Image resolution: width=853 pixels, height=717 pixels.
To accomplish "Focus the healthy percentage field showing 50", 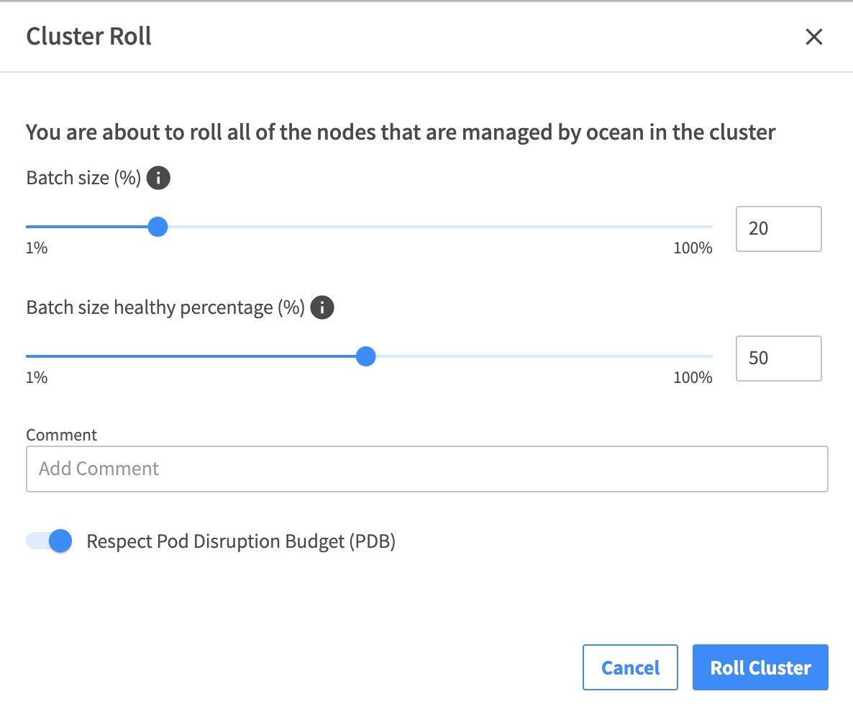I will click(x=778, y=358).
